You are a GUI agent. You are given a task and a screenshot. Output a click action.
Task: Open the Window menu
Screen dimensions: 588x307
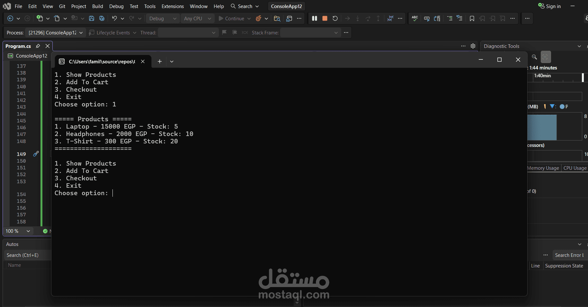click(199, 6)
